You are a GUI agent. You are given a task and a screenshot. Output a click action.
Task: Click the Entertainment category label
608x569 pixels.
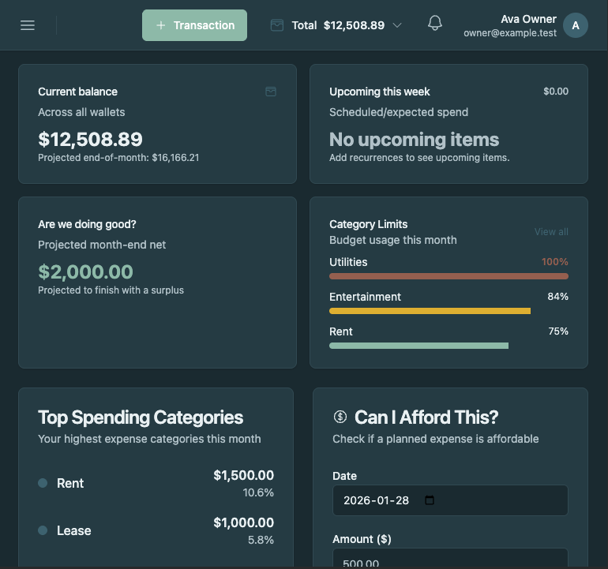(365, 297)
